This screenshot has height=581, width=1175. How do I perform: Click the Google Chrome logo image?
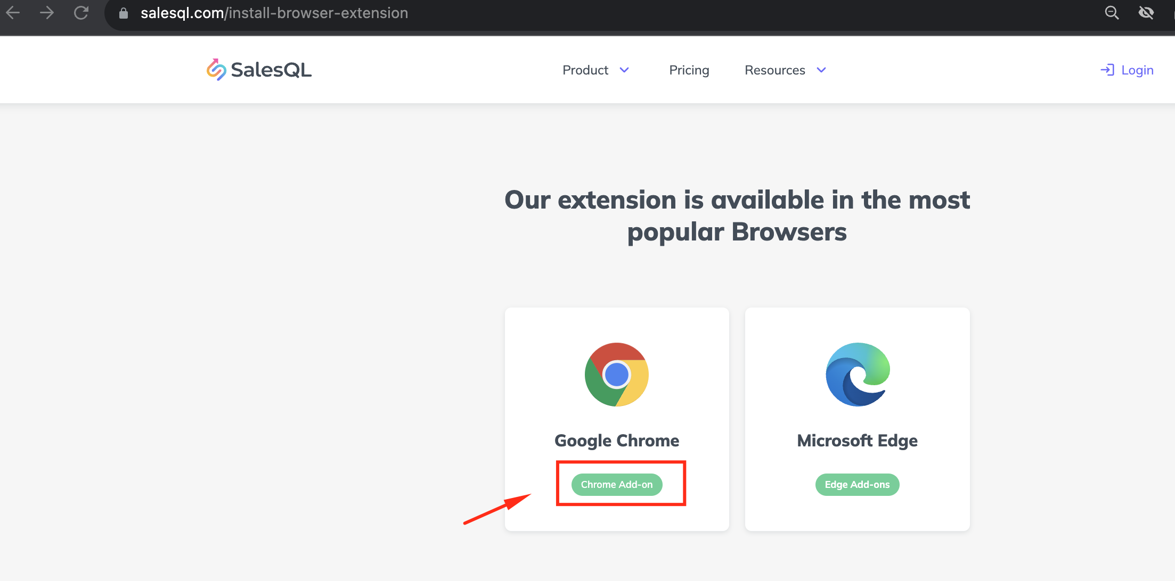coord(617,375)
